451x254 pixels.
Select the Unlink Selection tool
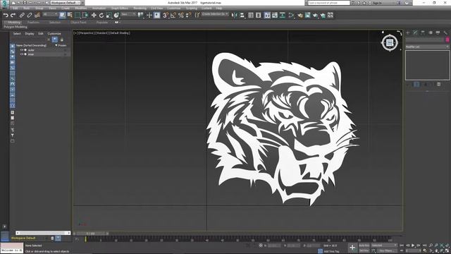tap(30, 16)
